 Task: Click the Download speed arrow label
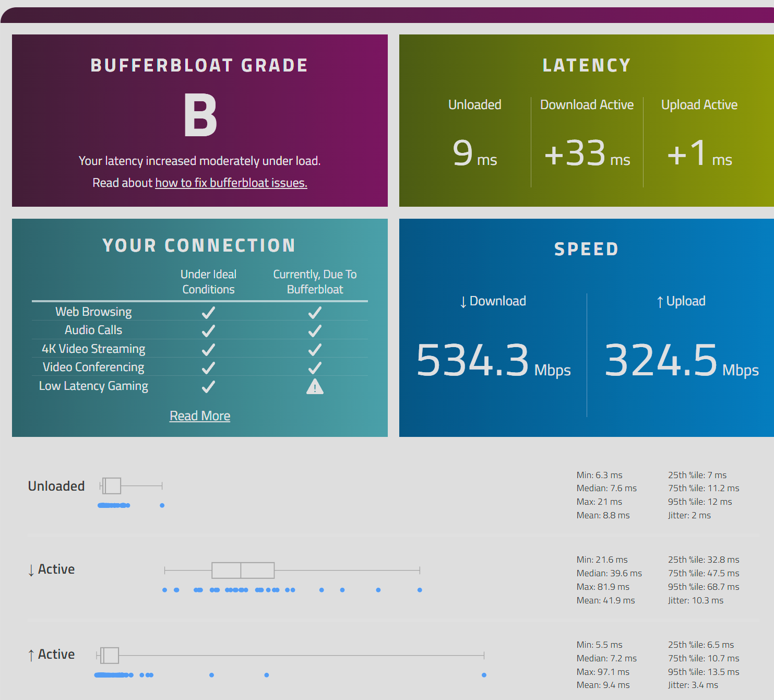click(x=493, y=301)
